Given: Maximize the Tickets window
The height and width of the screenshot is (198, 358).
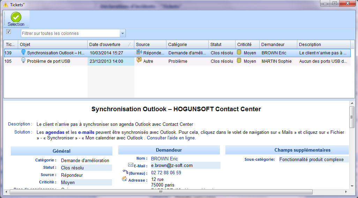Looking at the screenshot, I should point(335,3).
